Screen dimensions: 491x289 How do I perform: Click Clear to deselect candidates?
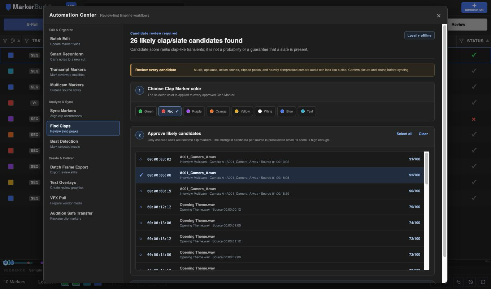pos(423,134)
